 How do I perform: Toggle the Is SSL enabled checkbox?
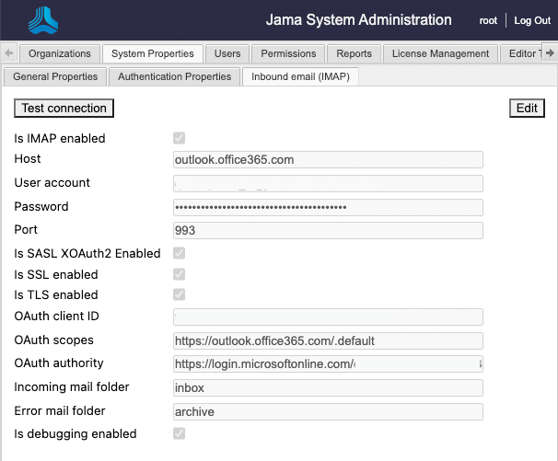click(x=179, y=274)
